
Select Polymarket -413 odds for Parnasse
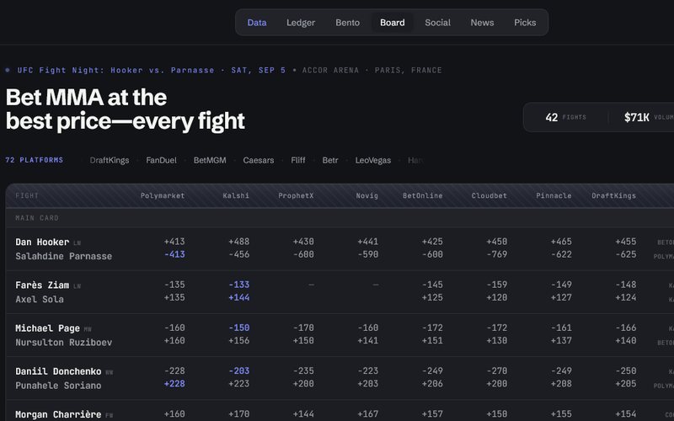[x=174, y=254]
